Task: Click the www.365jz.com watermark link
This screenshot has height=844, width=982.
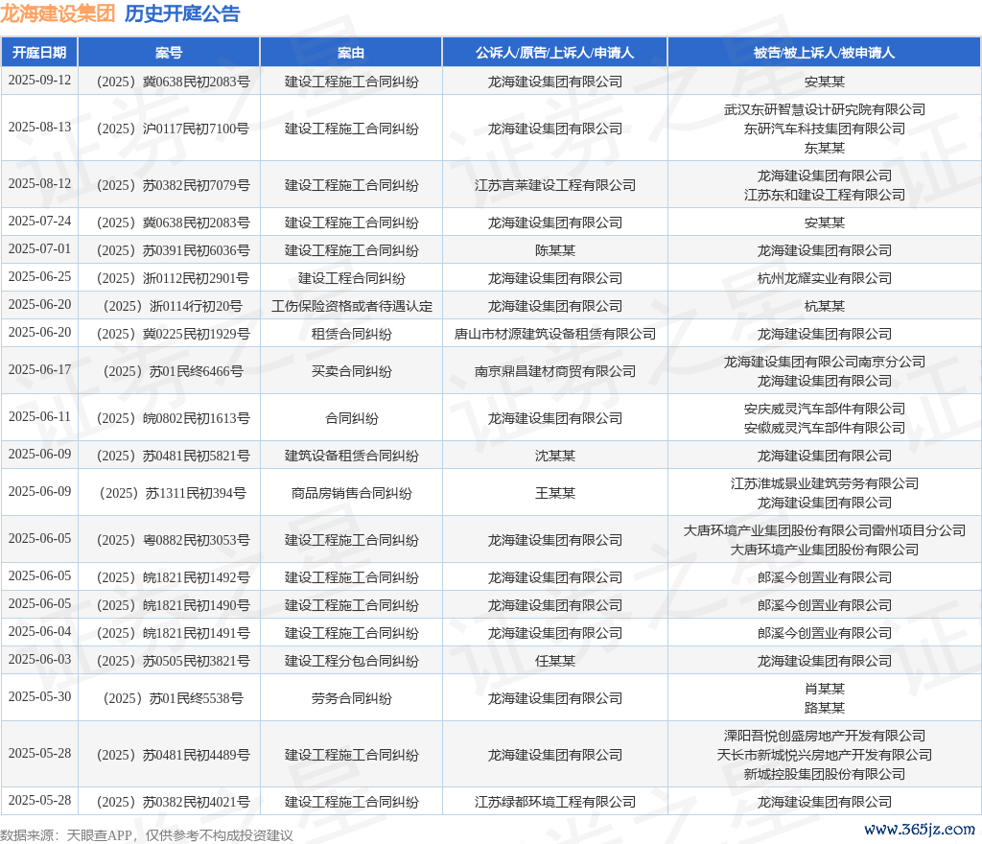Action: click(919, 829)
